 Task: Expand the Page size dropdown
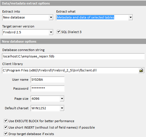(62, 99)
